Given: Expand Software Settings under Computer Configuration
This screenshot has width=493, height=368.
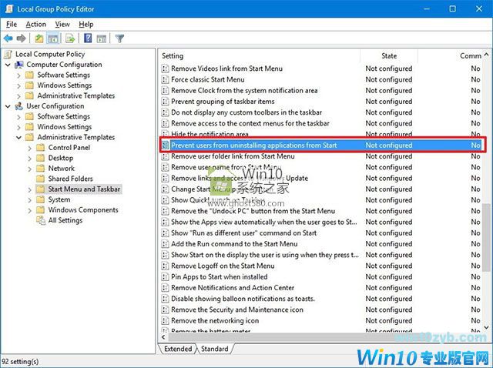Looking at the screenshot, I should coord(18,75).
